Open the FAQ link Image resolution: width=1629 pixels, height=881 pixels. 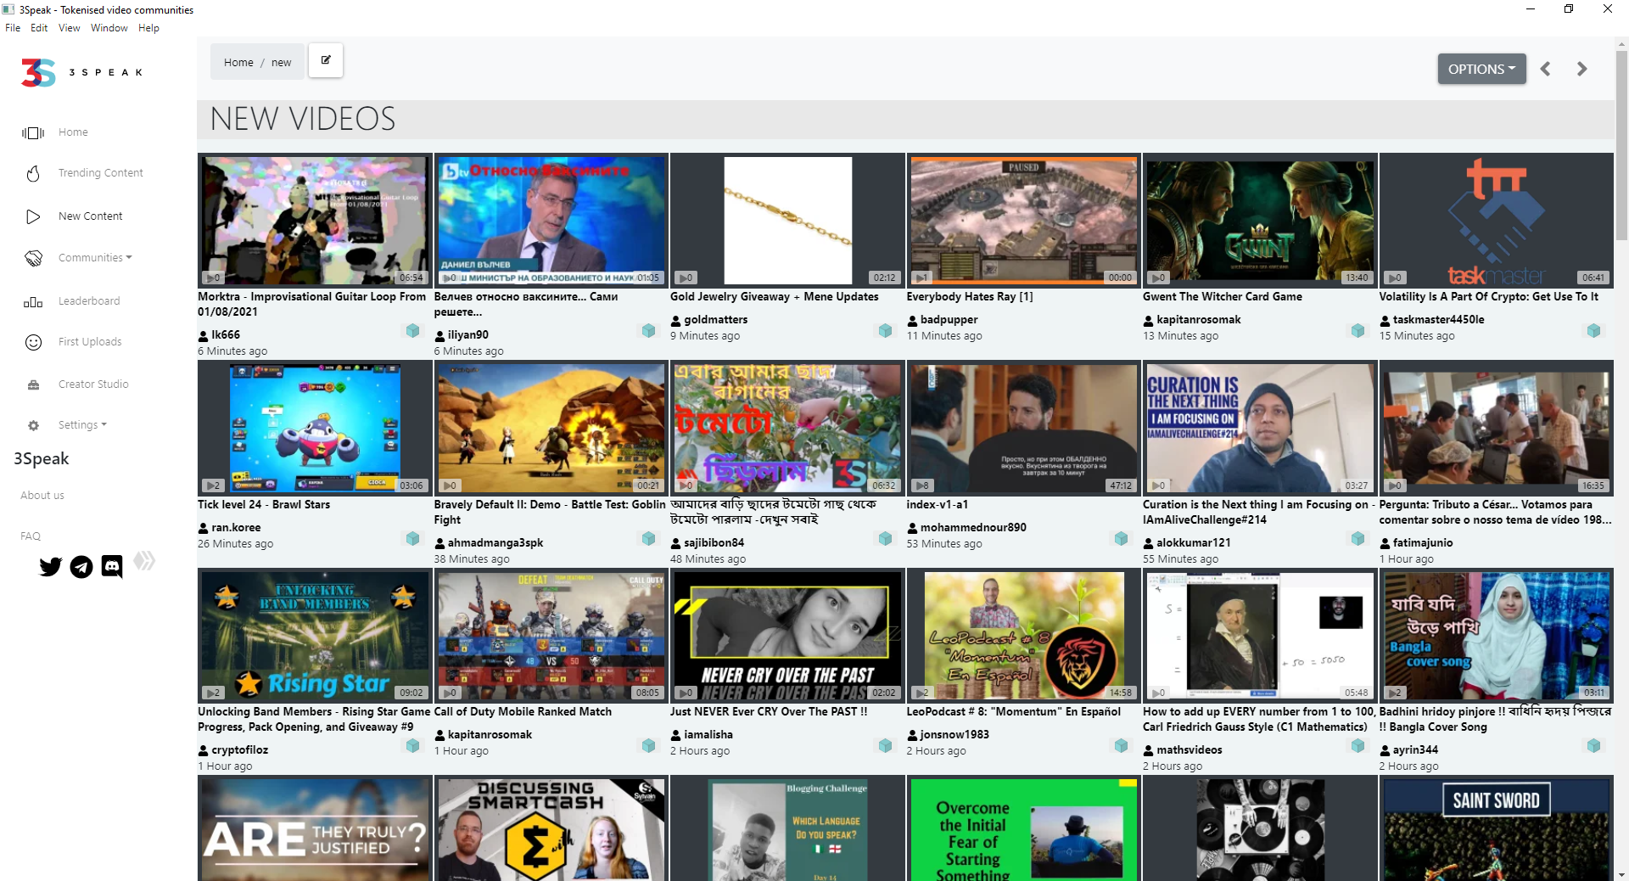pos(31,536)
